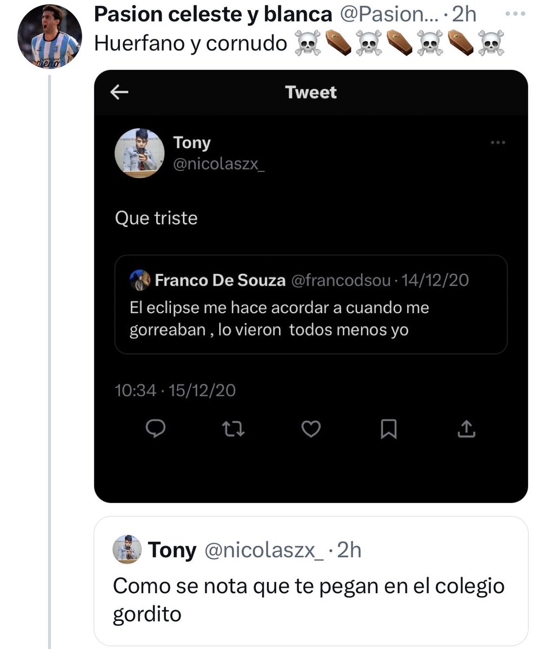Open the @nicolaszx_ handle in dark tweet
The height and width of the screenshot is (649, 546).
click(x=219, y=164)
